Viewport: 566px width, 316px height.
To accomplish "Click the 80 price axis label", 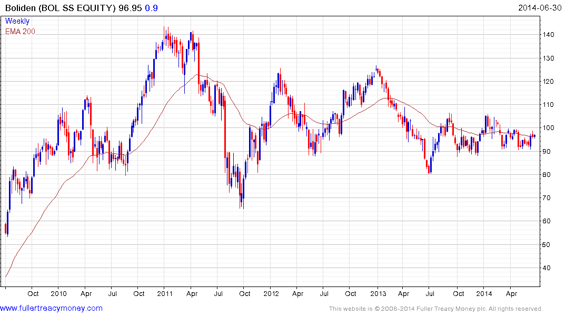I will [x=547, y=174].
